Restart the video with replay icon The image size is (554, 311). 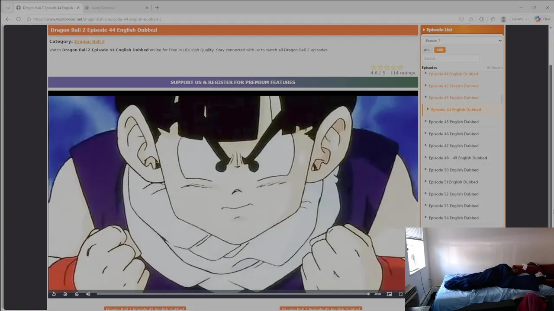(x=54, y=294)
